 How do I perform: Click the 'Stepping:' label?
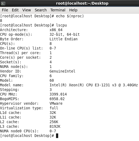(x=9, y=90)
